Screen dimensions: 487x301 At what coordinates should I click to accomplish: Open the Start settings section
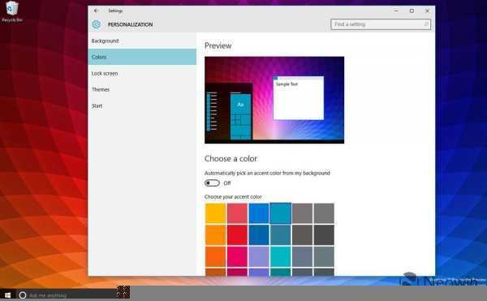[142, 105]
